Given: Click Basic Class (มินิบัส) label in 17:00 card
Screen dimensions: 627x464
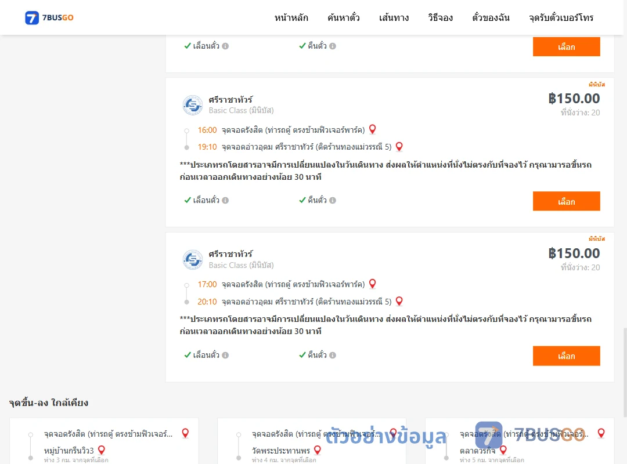Looking at the screenshot, I should pos(241,265).
